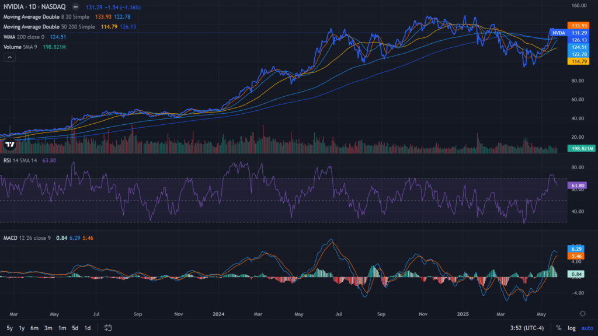598x336 pixels.
Task: Click the 2025 label on time axis
Action: (463, 314)
